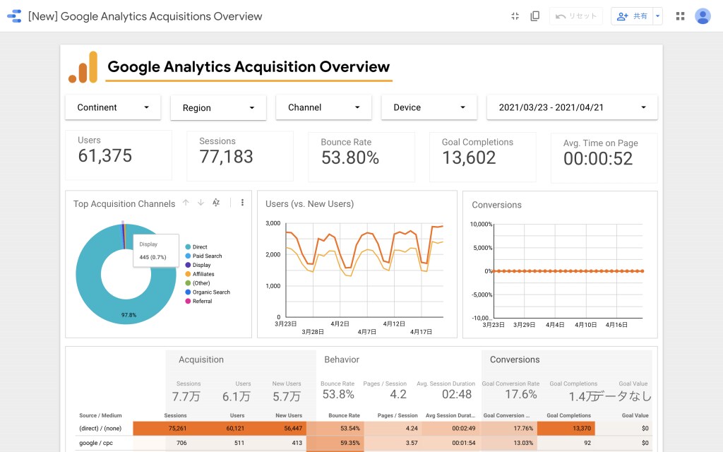Click the A-Z sort icon
Viewport: 723px width, 452px height.
point(216,203)
